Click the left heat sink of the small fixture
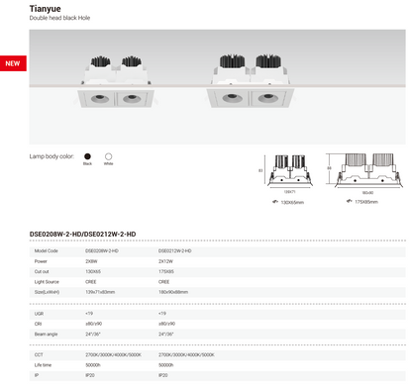 100,61
